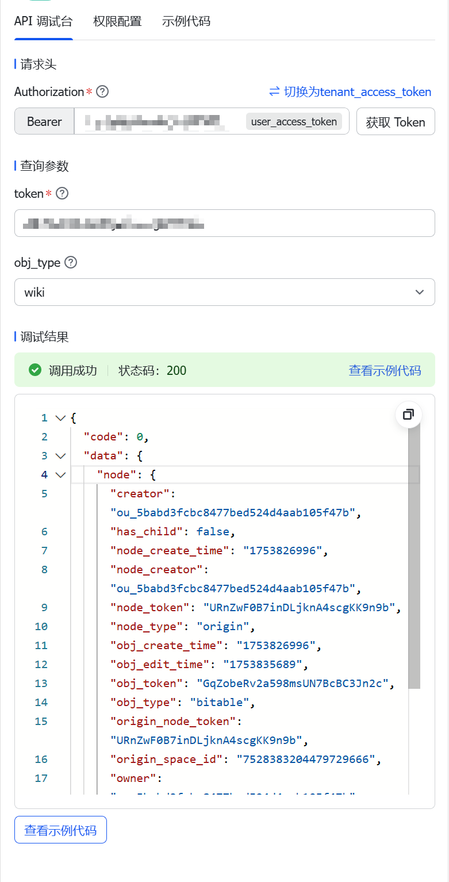Viewport: 449px width, 882px height.
Task: Copy the JSON response with copy icon
Action: pyautogui.click(x=409, y=415)
